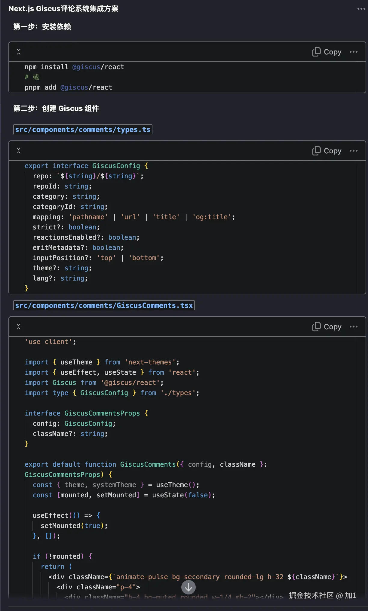
Task: Copy the npm install code block
Action: [327, 52]
